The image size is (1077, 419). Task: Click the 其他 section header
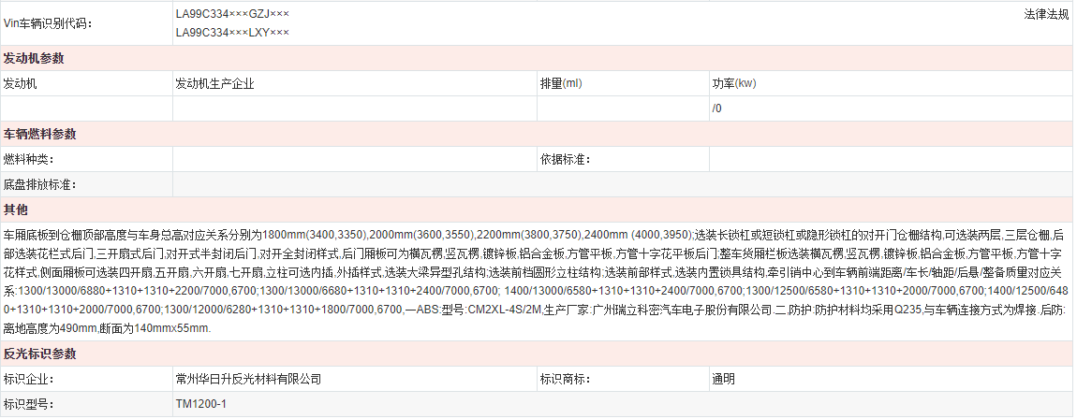pos(16,209)
